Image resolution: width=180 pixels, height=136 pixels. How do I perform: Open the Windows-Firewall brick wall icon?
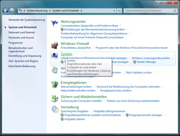[x=55, y=45]
